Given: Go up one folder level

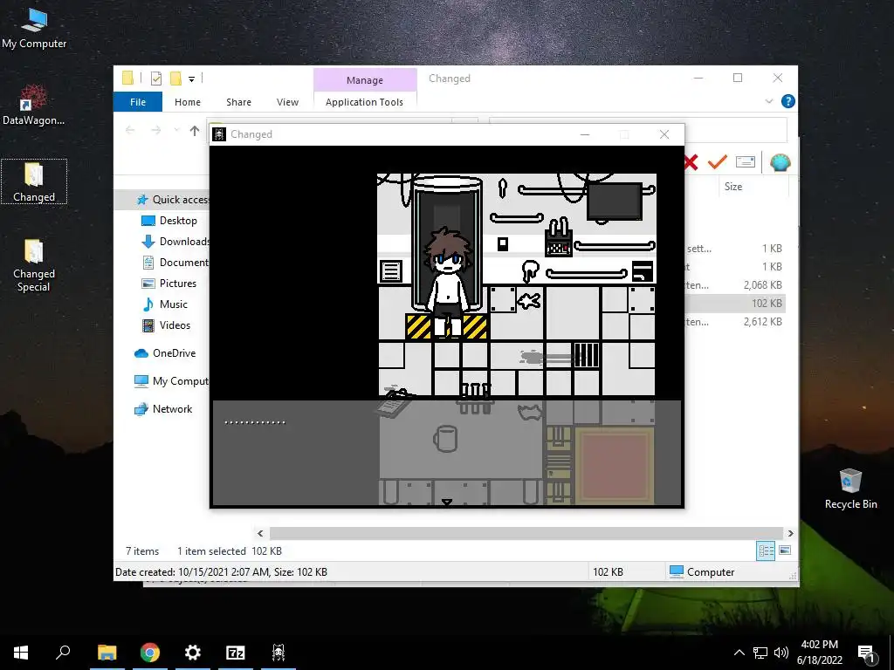Looking at the screenshot, I should click(x=195, y=131).
